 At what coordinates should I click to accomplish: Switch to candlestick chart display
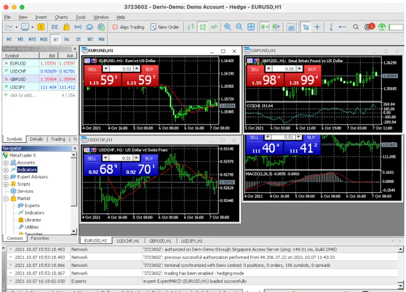pos(203,27)
